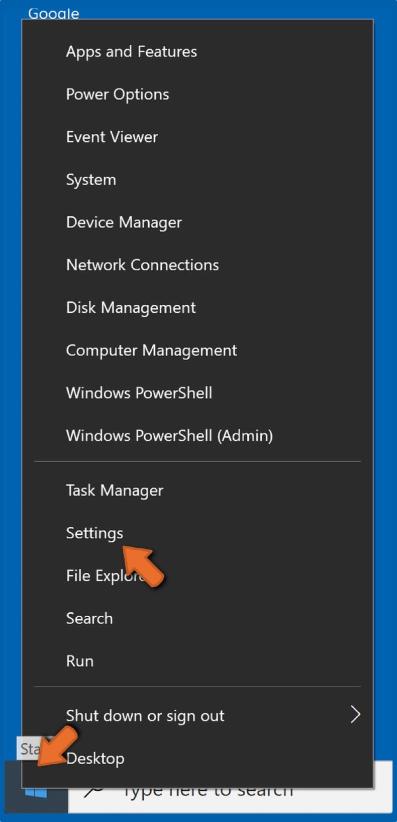Open Settings from the menu
Viewport: 397px width, 822px height.
tap(94, 533)
